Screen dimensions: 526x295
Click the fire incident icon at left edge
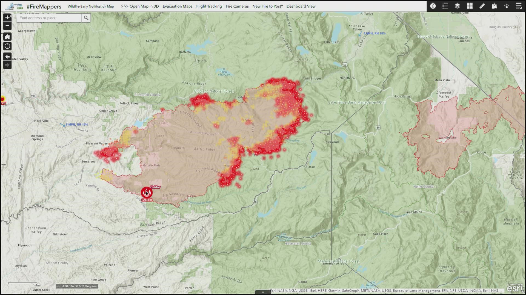pyautogui.click(x=3, y=100)
